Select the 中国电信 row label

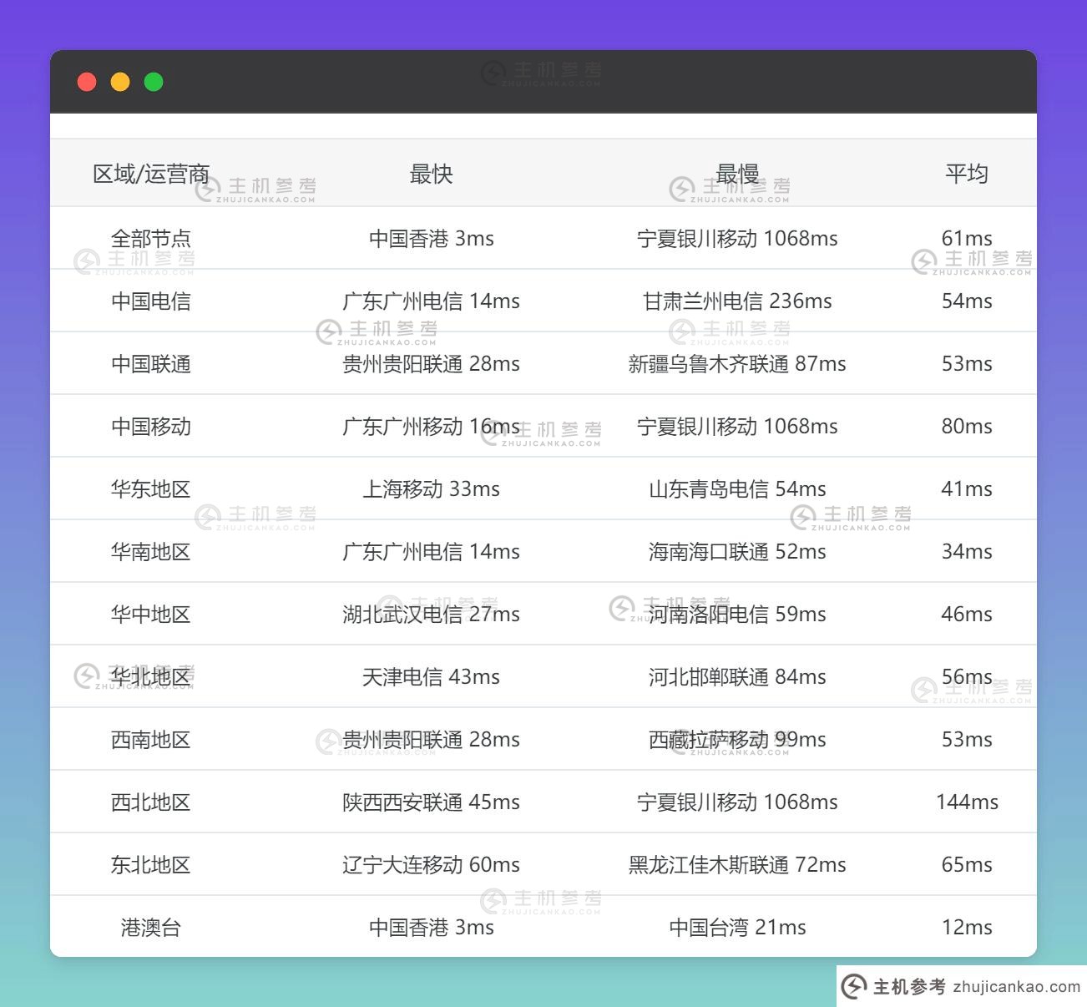click(151, 301)
